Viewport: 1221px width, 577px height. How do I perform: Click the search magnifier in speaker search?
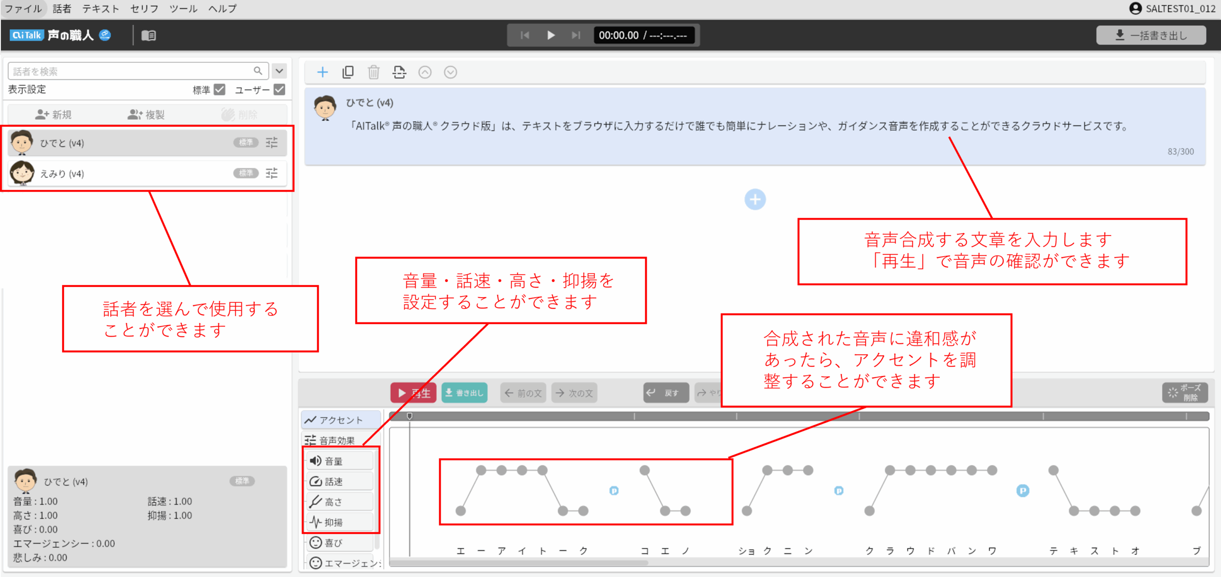258,71
